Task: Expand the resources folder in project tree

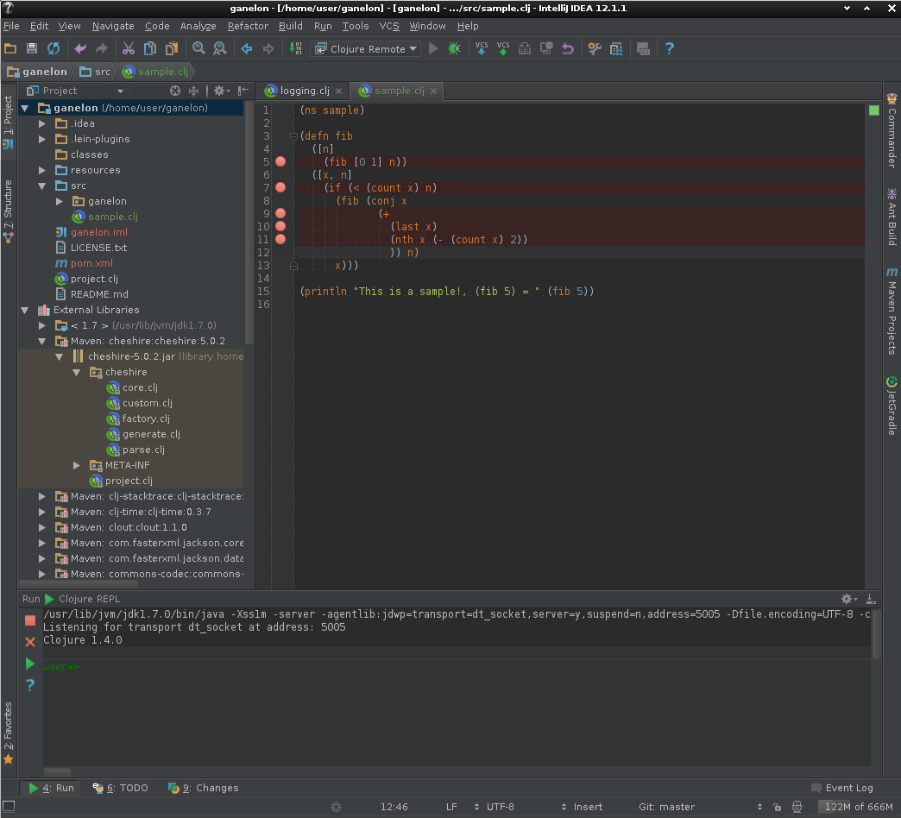Action: point(42,170)
